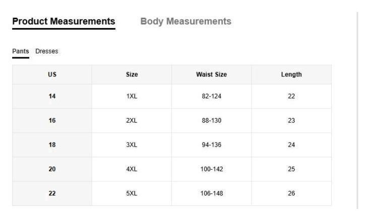Switch to the Dresses sub-tab
370x221 pixels.
click(47, 51)
